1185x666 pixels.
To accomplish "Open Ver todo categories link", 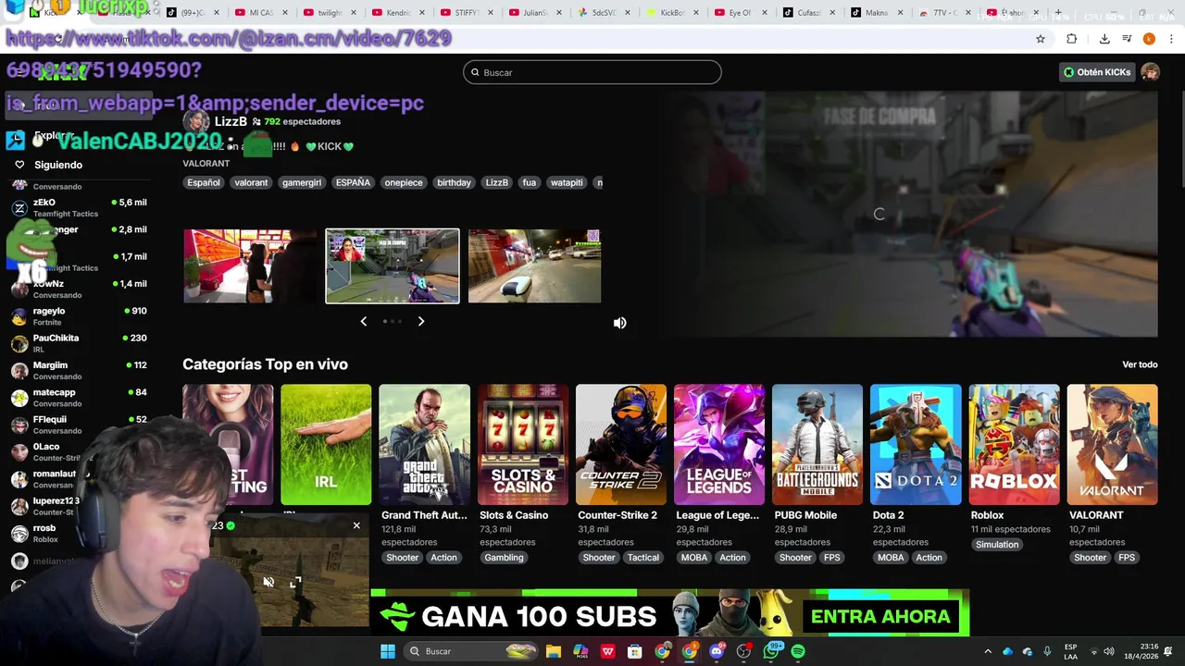I will (1140, 364).
